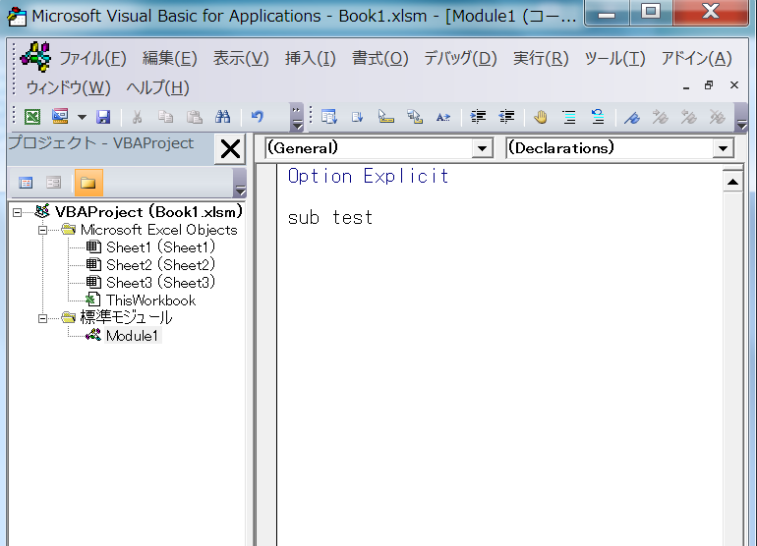
Task: Collapse the 標準モジュール folder
Action: pos(43,318)
